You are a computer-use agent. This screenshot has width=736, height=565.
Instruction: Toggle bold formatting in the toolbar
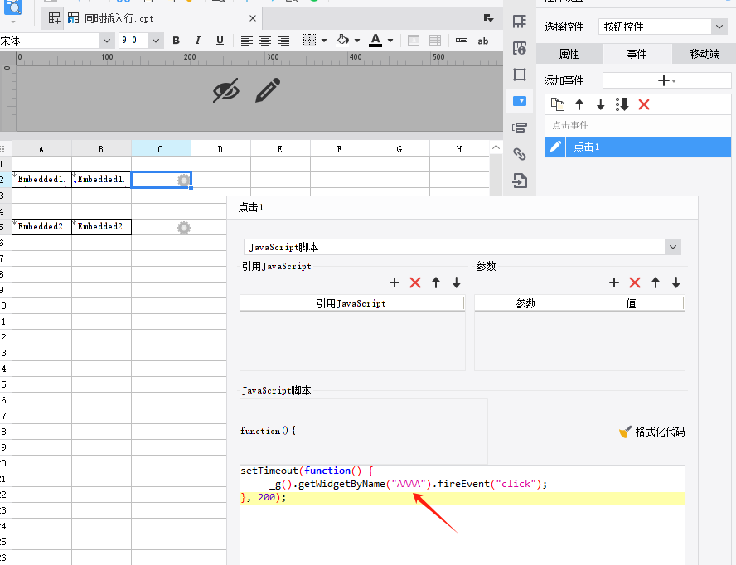pos(176,41)
